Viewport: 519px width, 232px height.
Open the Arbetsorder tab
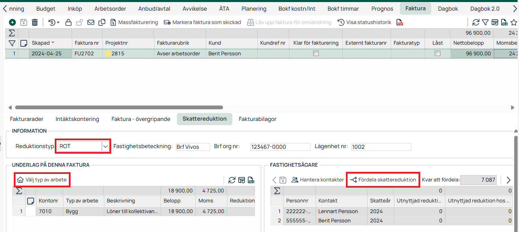pos(110,9)
